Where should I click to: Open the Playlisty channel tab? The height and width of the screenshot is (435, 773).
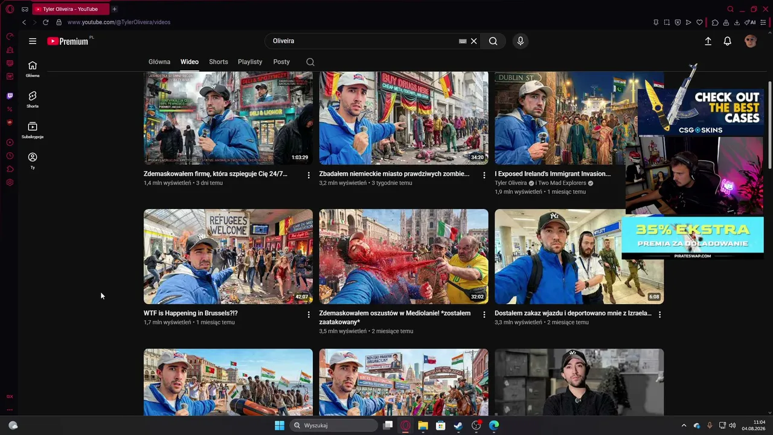[250, 62]
